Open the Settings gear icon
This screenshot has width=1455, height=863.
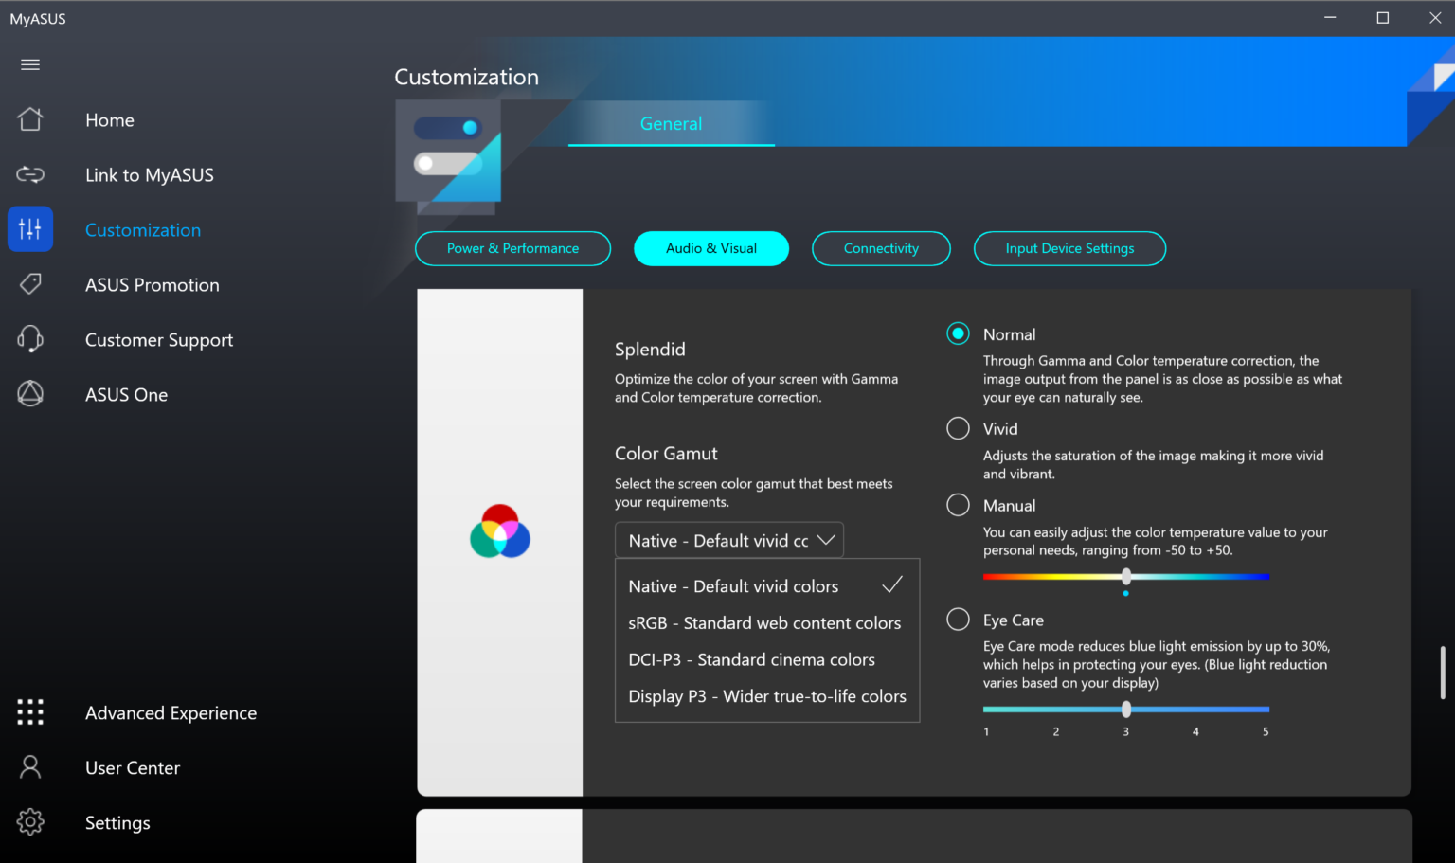point(30,822)
